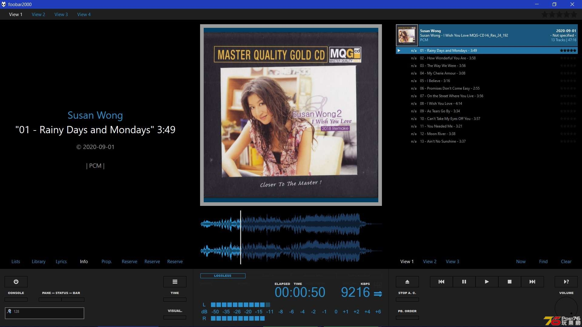The height and width of the screenshot is (327, 582).
Task: Pause playback with the pause button
Action: point(464,282)
